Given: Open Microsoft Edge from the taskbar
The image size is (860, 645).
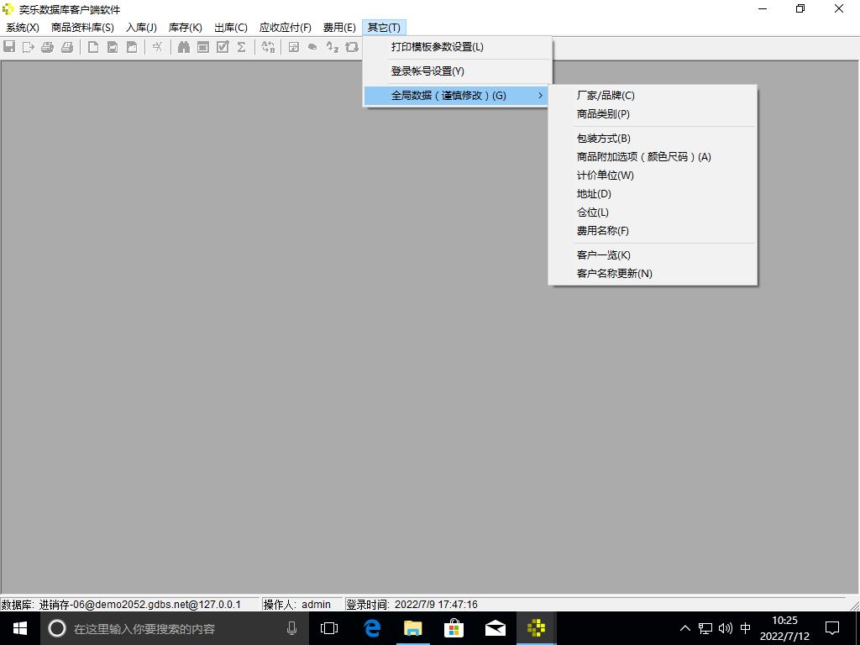Looking at the screenshot, I should point(372,628).
